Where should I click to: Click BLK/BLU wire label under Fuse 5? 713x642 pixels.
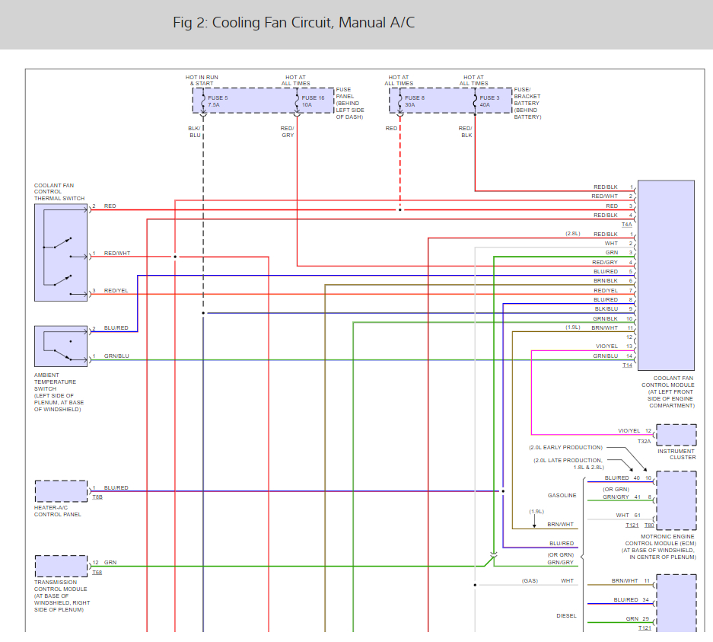pos(194,132)
